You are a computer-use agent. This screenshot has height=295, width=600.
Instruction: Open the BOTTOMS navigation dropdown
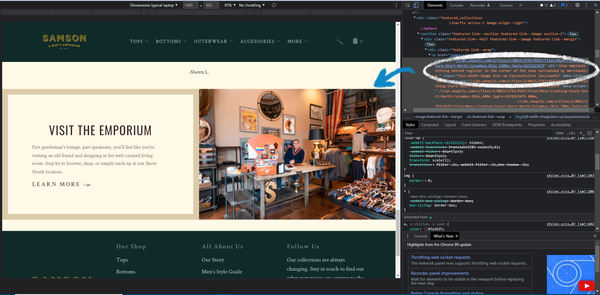(x=171, y=41)
